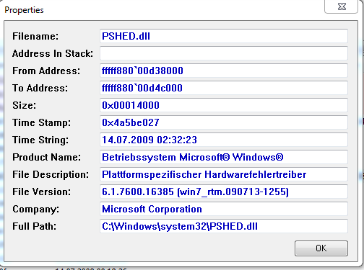Screen dimensions: 364x270
Task: Click the Full Path value field
Action: coord(224,226)
